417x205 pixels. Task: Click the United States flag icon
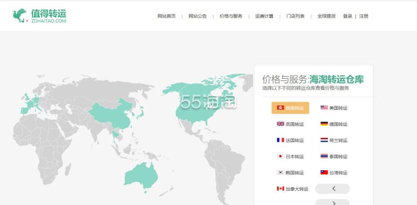(324, 108)
